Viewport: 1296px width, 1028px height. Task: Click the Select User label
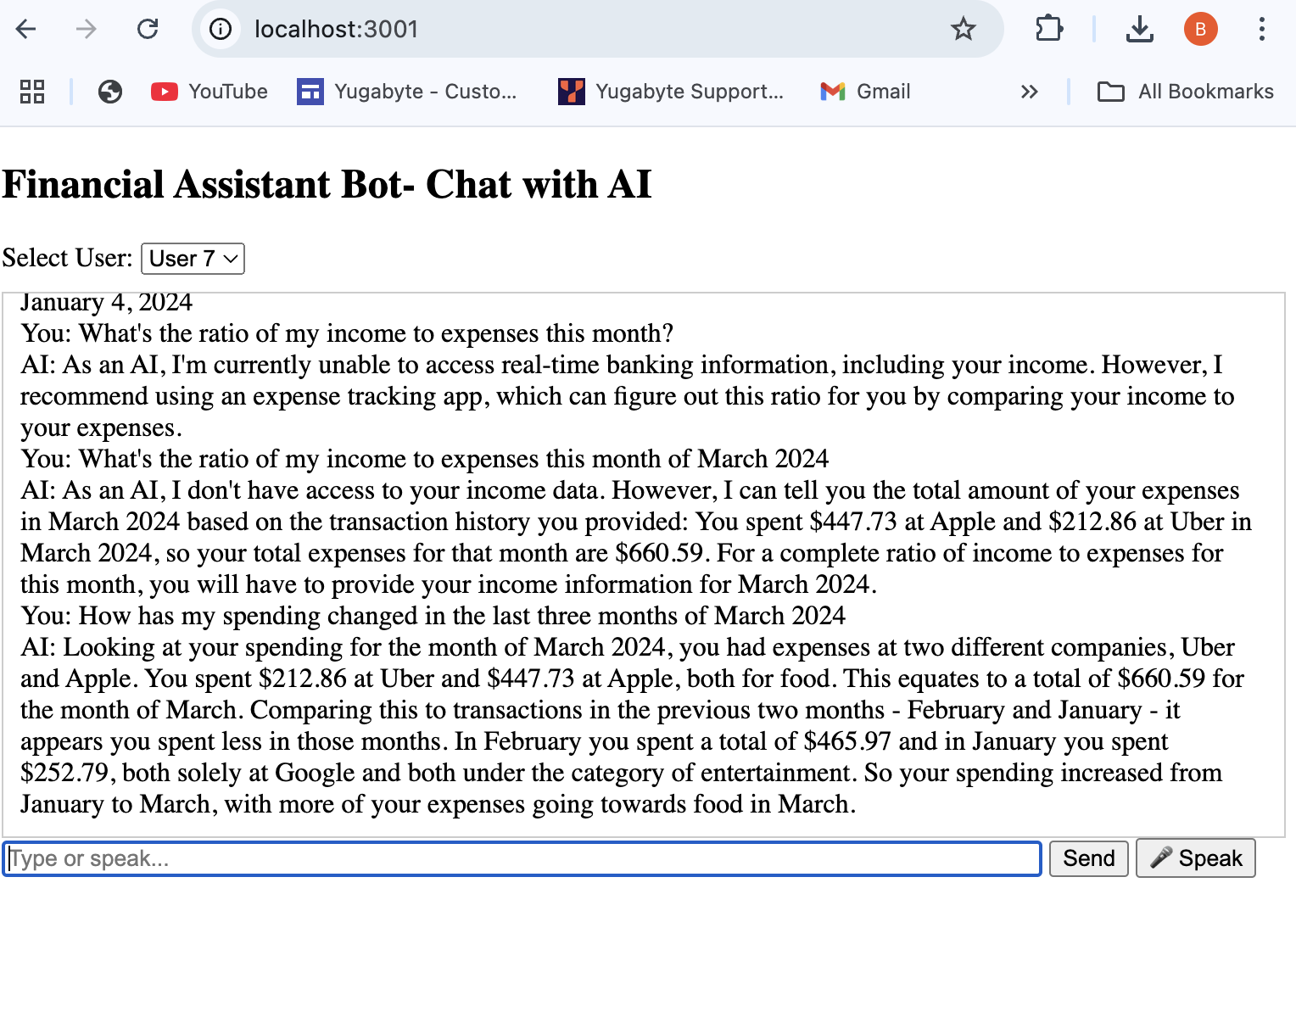pos(67,258)
